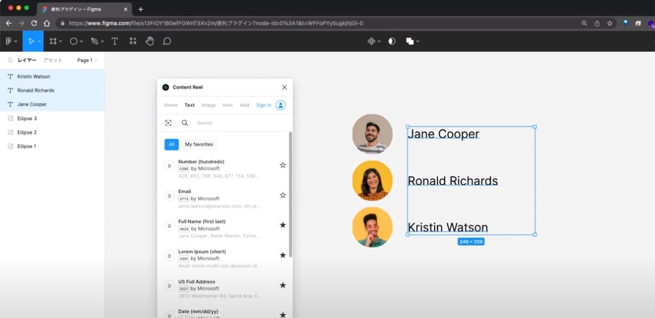Unfavorite the US Full Address star

pyautogui.click(x=283, y=285)
